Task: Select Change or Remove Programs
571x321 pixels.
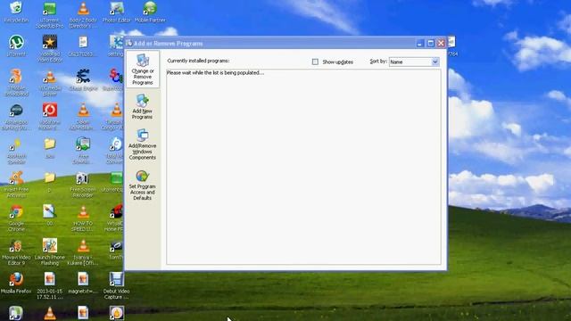Action: pyautogui.click(x=143, y=70)
